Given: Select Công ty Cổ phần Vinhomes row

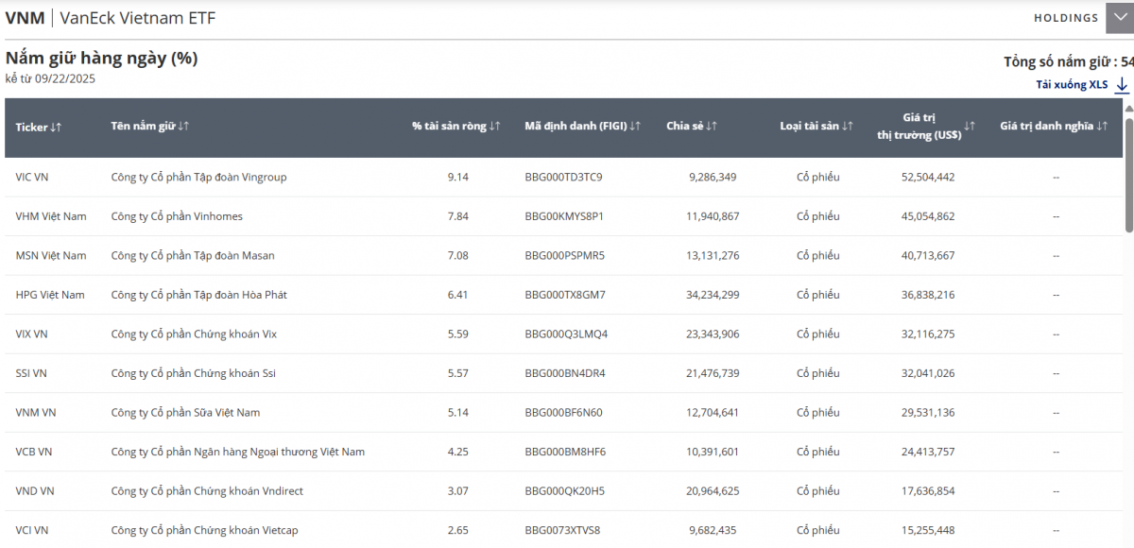Looking at the screenshot, I should pos(177,216).
